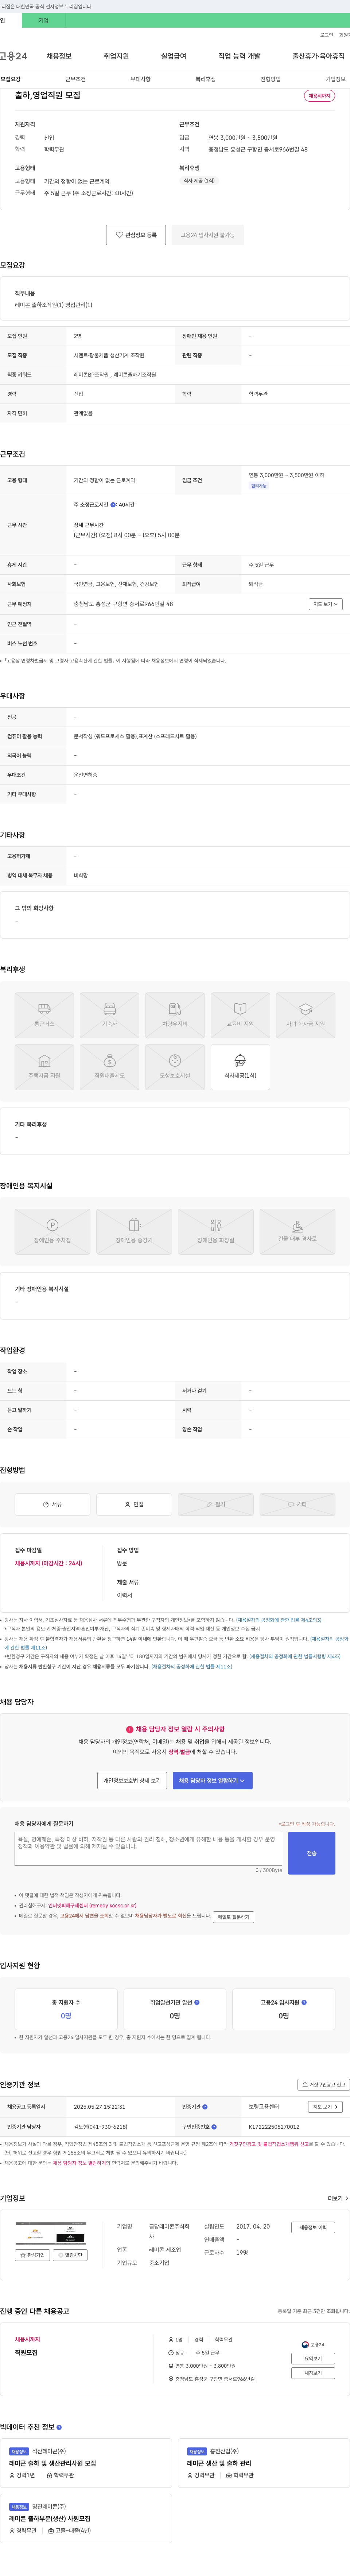Select the 필기 screening method
350x2576 pixels.
[216, 1504]
